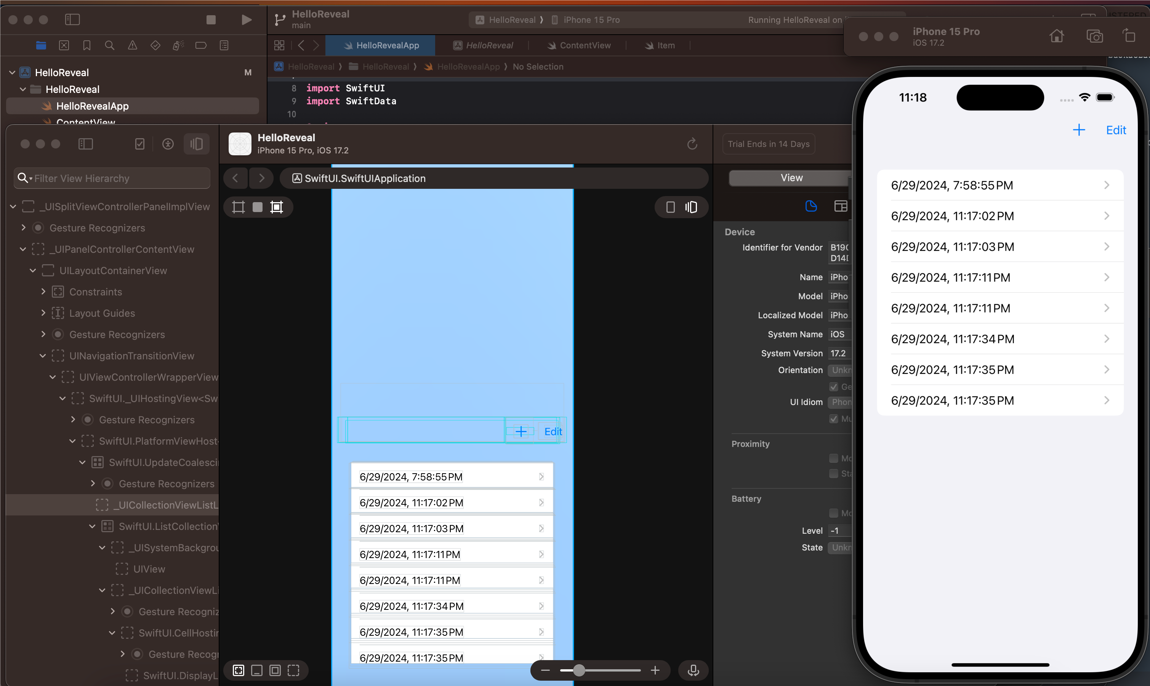Image resolution: width=1150 pixels, height=686 pixels.
Task: Click the single device view icon in Reveal
Action: click(670, 207)
